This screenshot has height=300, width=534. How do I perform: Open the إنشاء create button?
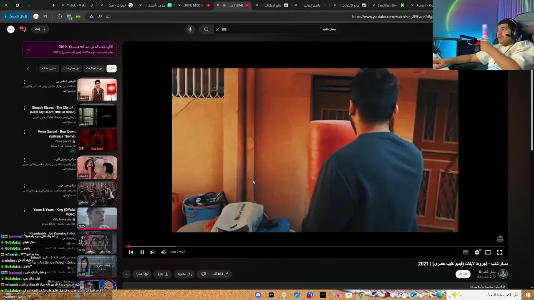pos(40,29)
